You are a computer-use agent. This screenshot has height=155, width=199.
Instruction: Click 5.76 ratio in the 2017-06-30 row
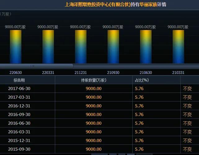139,88
